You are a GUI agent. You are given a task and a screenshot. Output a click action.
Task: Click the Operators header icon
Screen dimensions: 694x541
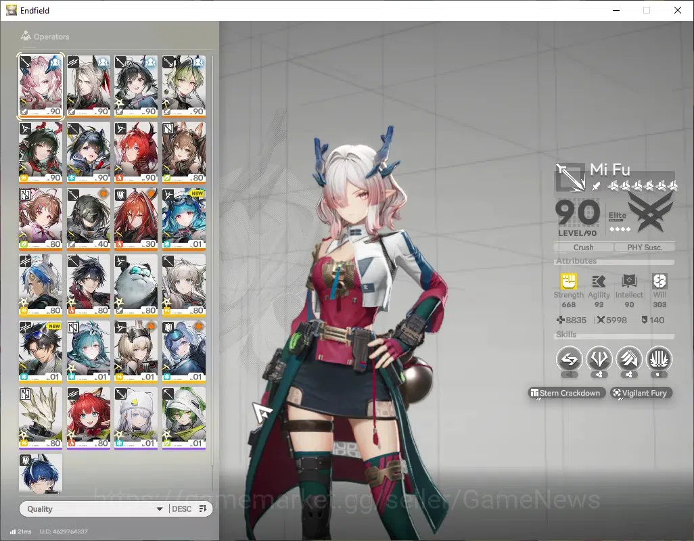[x=26, y=36]
